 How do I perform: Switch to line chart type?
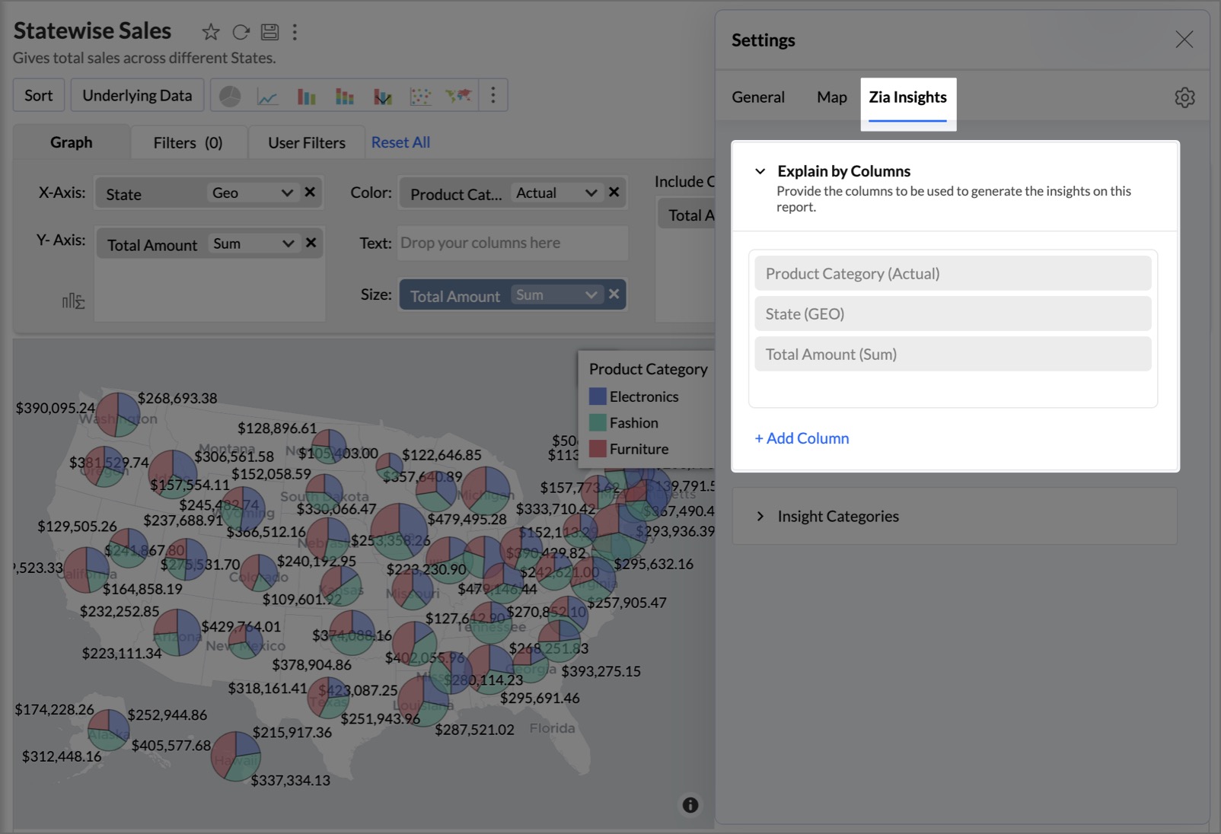pos(268,96)
